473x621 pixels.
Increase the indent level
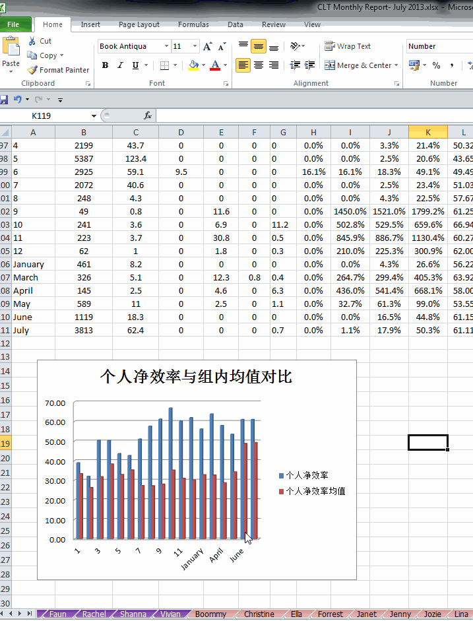(309, 65)
